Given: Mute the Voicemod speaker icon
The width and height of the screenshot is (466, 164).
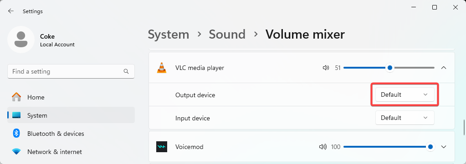Looking at the screenshot, I should [323, 147].
